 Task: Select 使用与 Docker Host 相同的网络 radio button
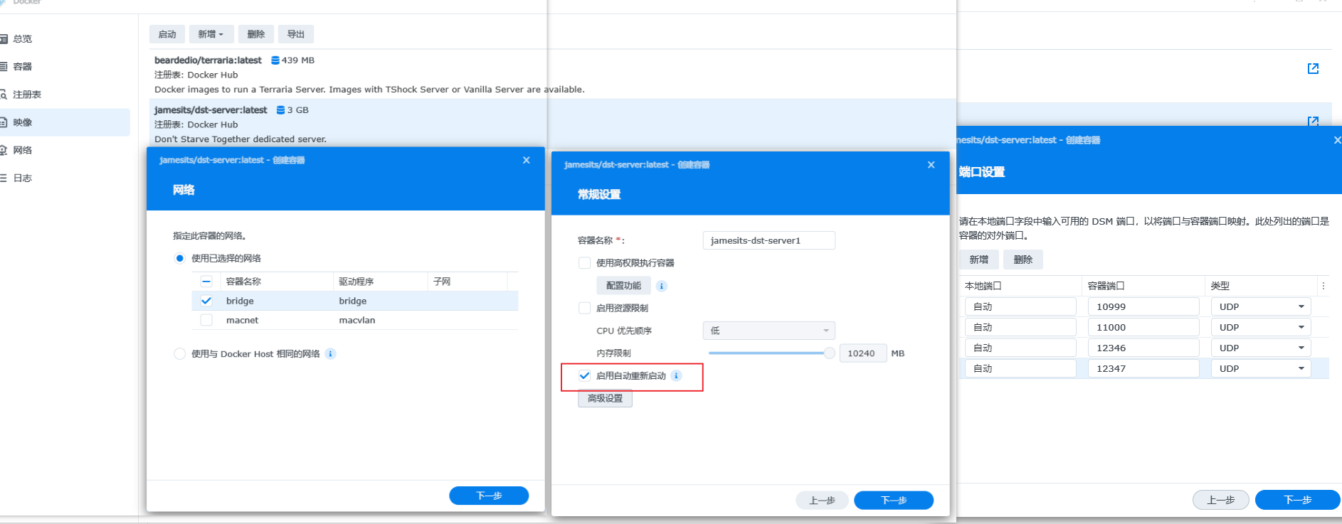click(179, 353)
